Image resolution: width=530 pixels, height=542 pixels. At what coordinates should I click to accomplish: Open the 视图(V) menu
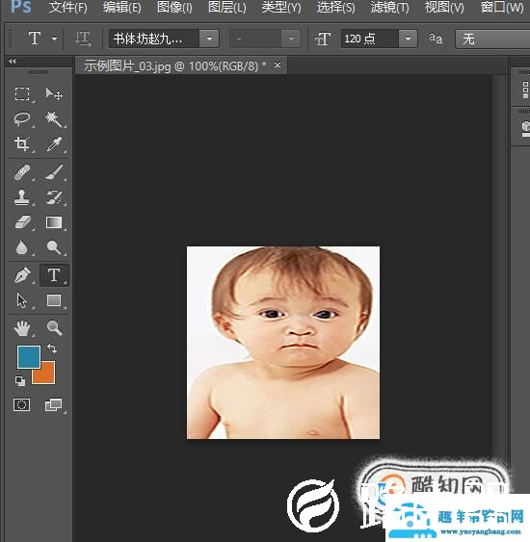click(x=444, y=8)
